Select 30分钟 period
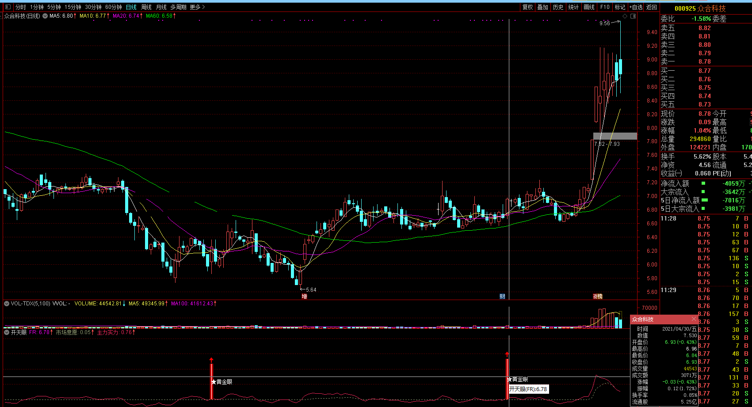The height and width of the screenshot is (407, 752). tap(93, 7)
